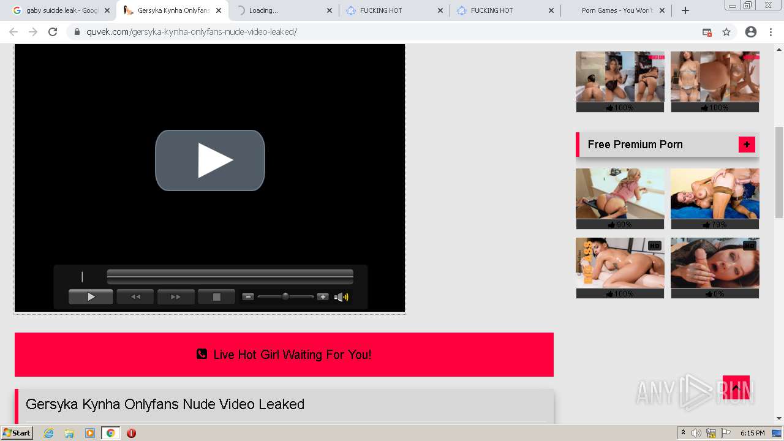This screenshot has height=441, width=784.
Task: Raise volume with the plus button
Action: (x=323, y=297)
